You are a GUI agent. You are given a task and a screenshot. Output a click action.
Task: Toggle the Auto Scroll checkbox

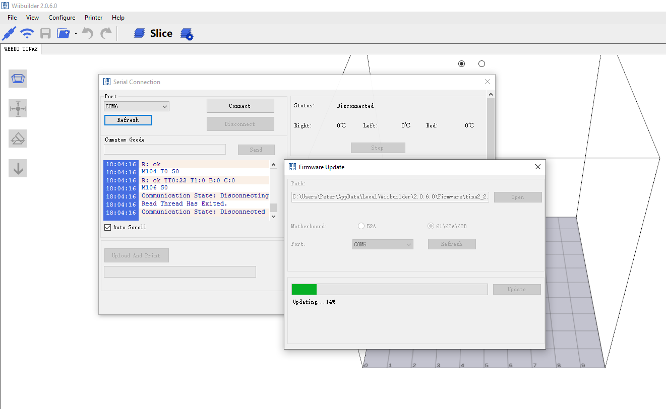(107, 227)
